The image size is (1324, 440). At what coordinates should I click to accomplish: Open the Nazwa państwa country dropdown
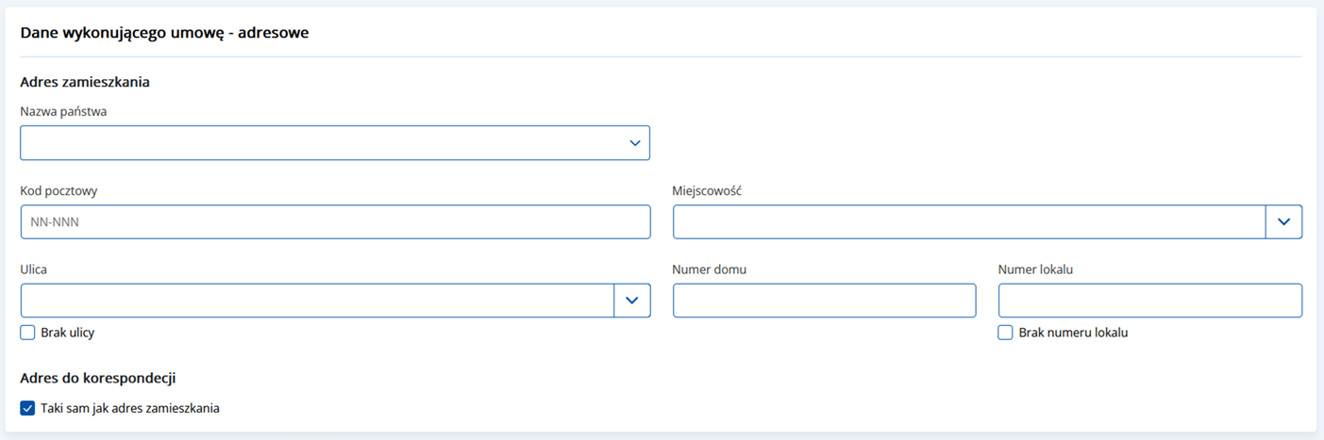[x=334, y=143]
